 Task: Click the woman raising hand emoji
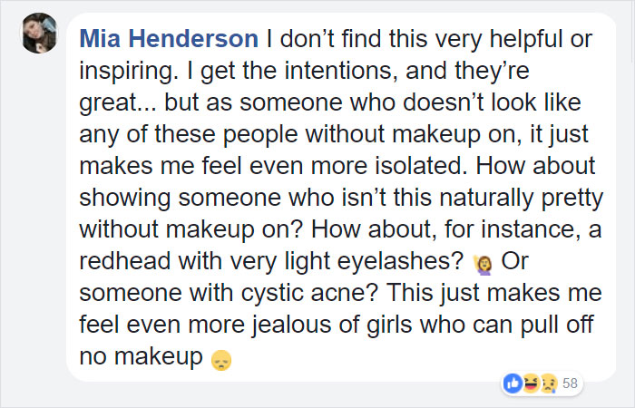coord(482,264)
